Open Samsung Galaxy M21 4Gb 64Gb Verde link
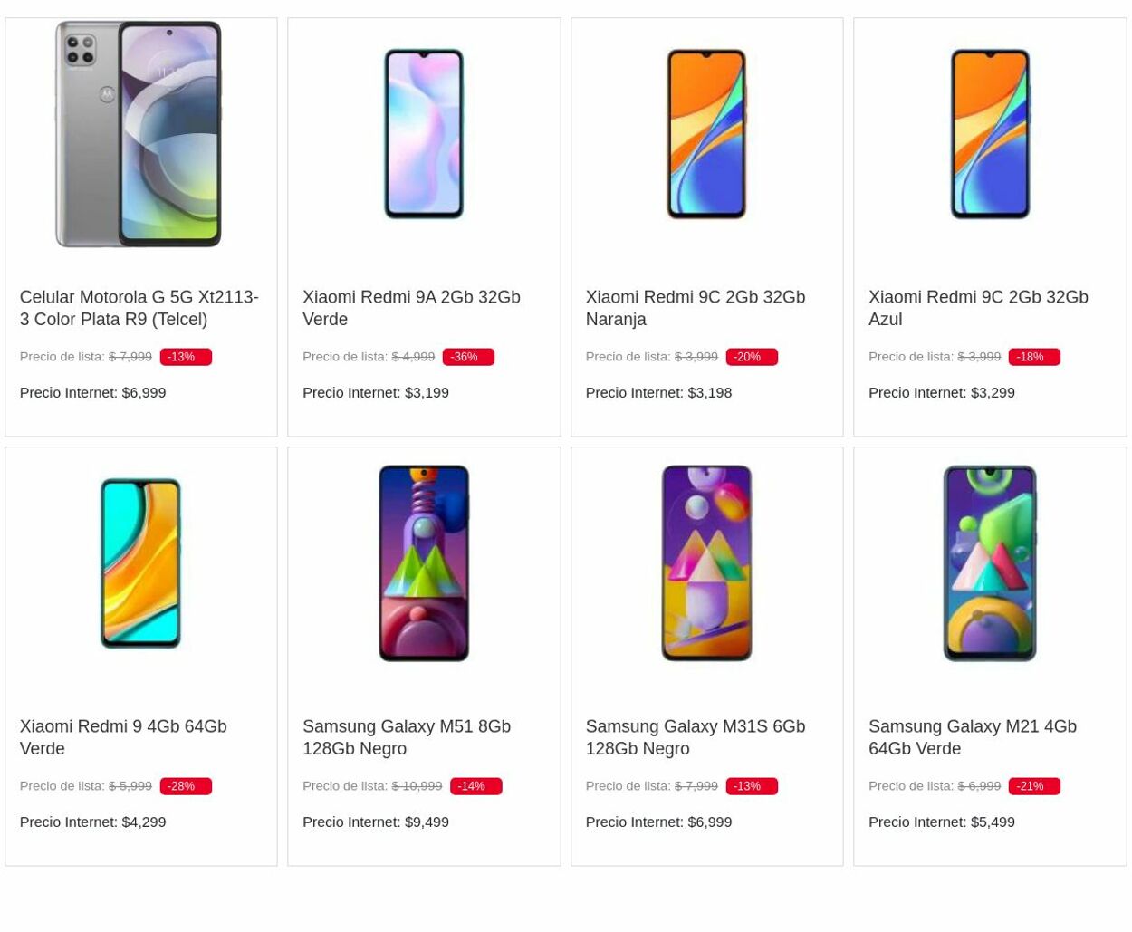This screenshot has width=1132, height=932. pos(973,737)
